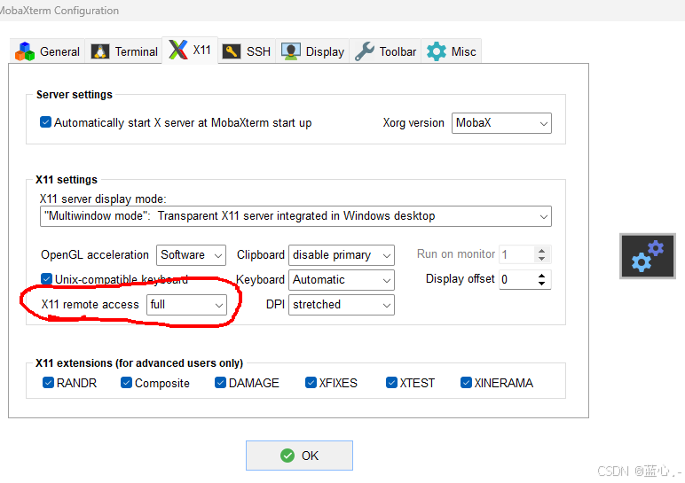Viewport: 685px width, 483px height.
Task: Open the X11 remote access dropdown
Action: point(186,305)
